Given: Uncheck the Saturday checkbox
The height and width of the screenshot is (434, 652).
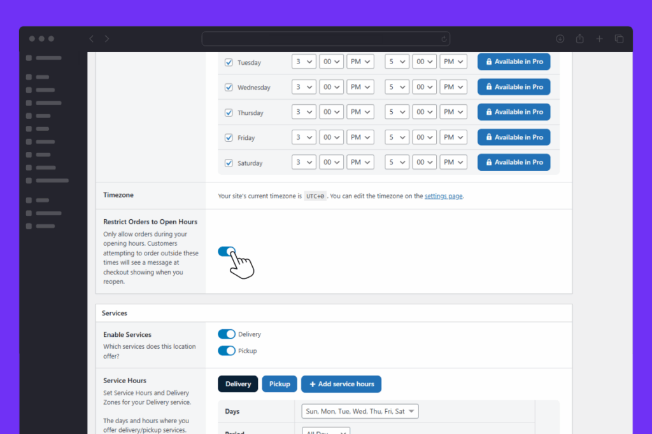Looking at the screenshot, I should 229,163.
